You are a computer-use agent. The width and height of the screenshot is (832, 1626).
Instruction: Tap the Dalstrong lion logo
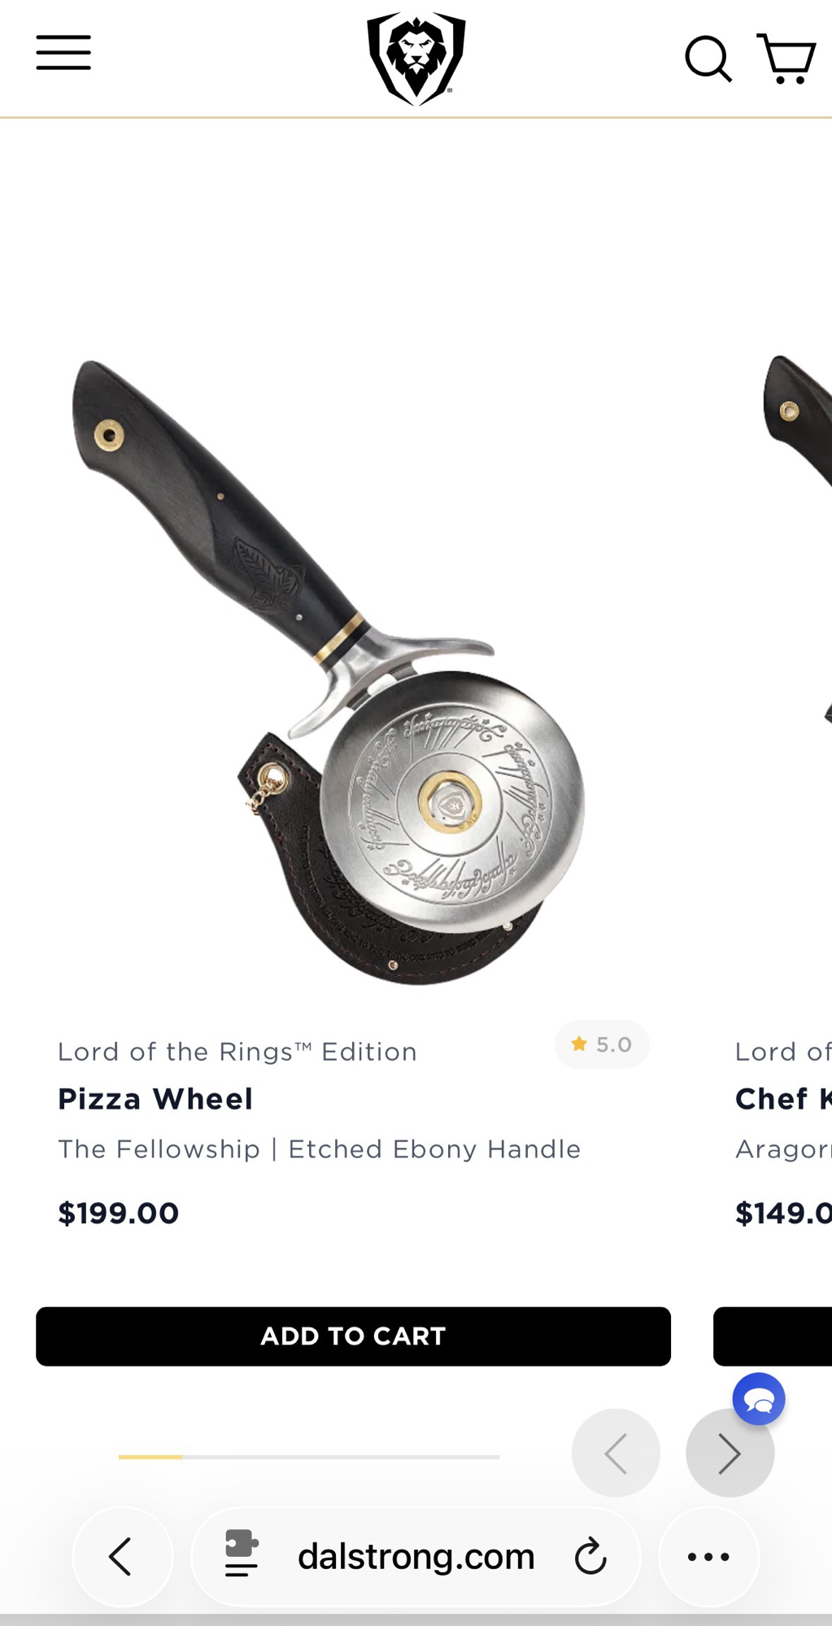pos(416,59)
